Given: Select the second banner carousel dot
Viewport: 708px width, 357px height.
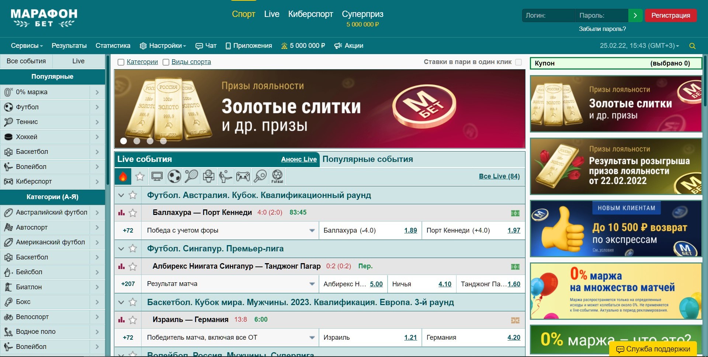Looking at the screenshot, I should (137, 141).
